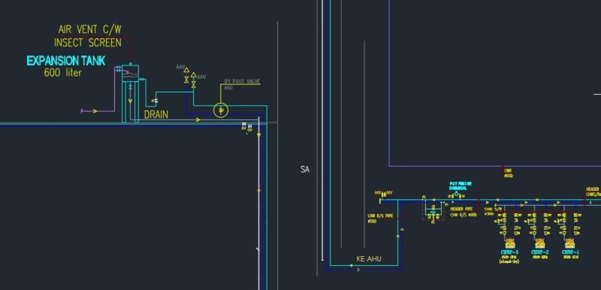Click the small valve symbol above DRAIN
Image resolution: width=601 pixels, height=290 pixels.
pos(155,101)
